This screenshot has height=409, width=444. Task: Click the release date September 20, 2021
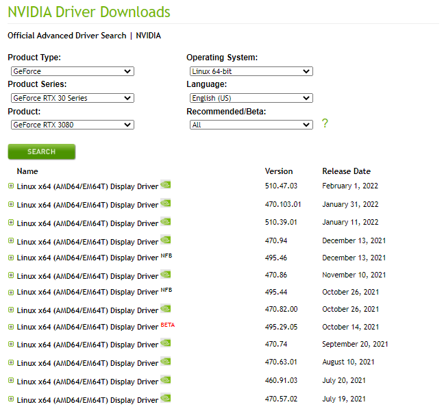click(x=355, y=344)
